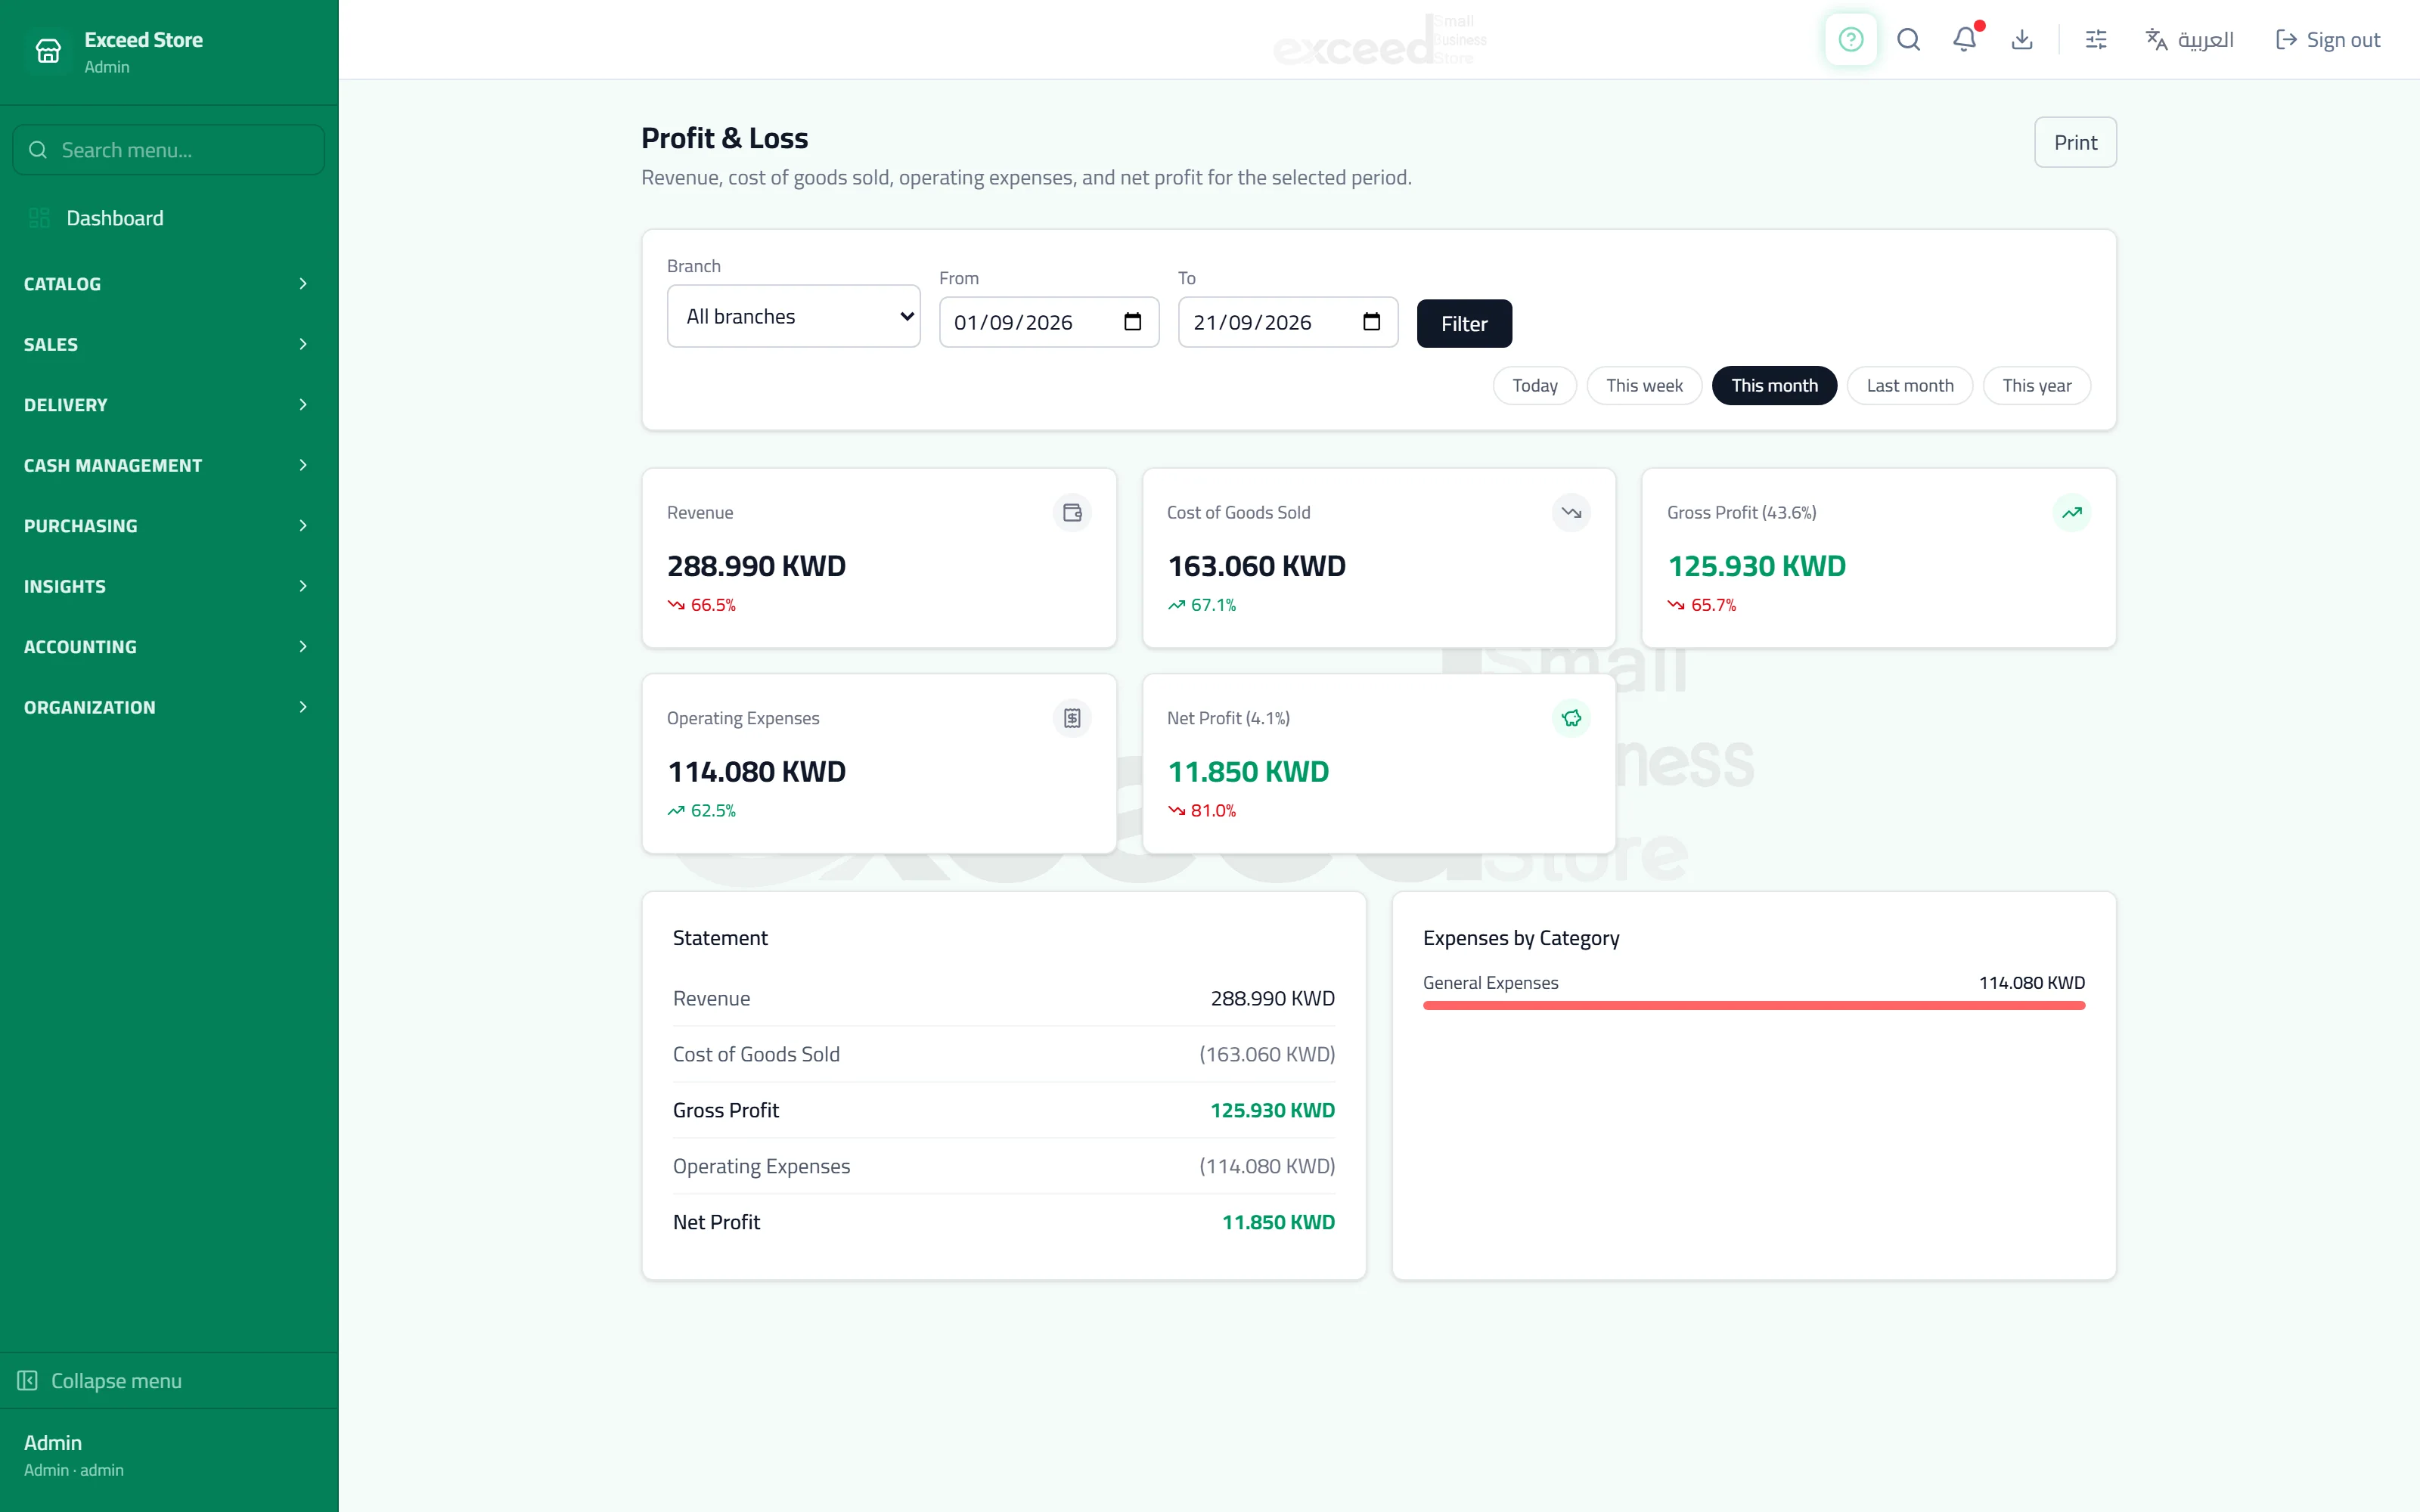This screenshot has width=2420, height=1512.
Task: Click the From date field 01/09/2026
Action: [1049, 322]
